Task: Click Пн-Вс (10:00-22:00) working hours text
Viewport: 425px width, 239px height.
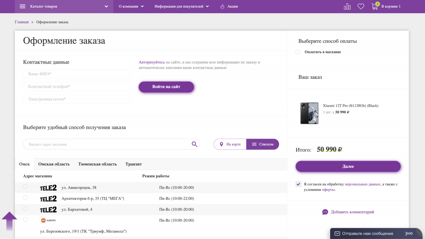Action: 177,199
